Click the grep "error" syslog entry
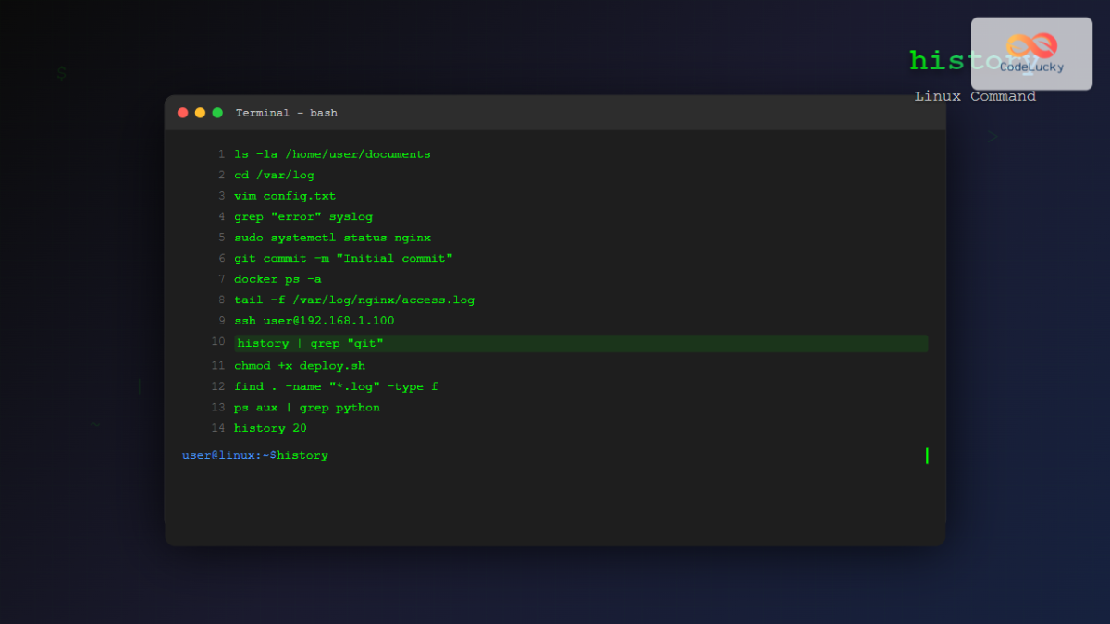Viewport: 1110px width, 624px height. (x=302, y=216)
